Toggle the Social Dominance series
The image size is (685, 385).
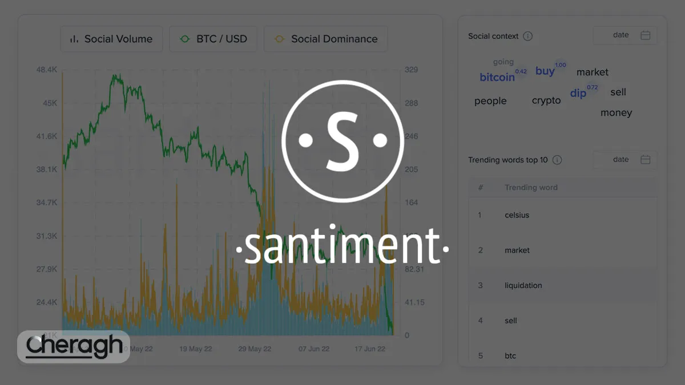(326, 39)
